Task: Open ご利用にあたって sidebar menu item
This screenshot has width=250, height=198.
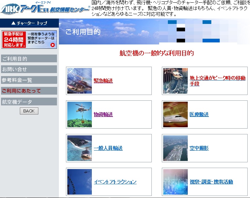Action: [x=29, y=91]
